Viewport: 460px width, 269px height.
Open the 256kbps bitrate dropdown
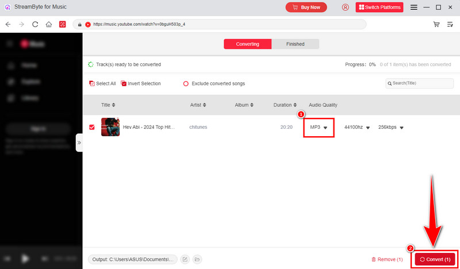coord(391,127)
